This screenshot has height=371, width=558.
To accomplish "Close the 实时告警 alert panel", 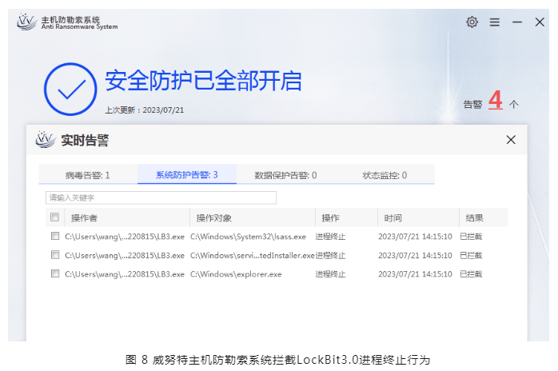I will (x=511, y=140).
